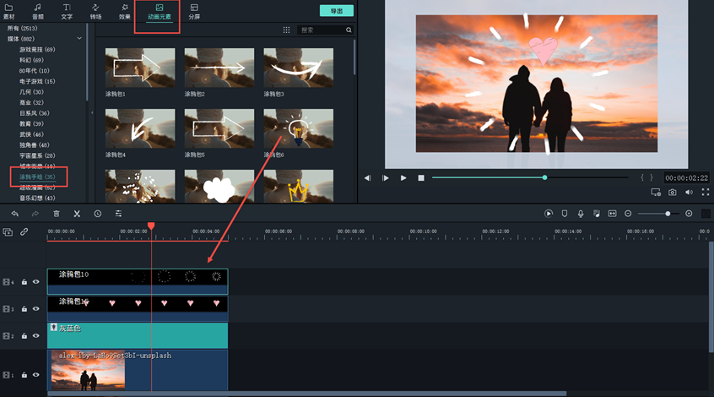Take a snapshot with the camera icon

[x=673, y=193]
